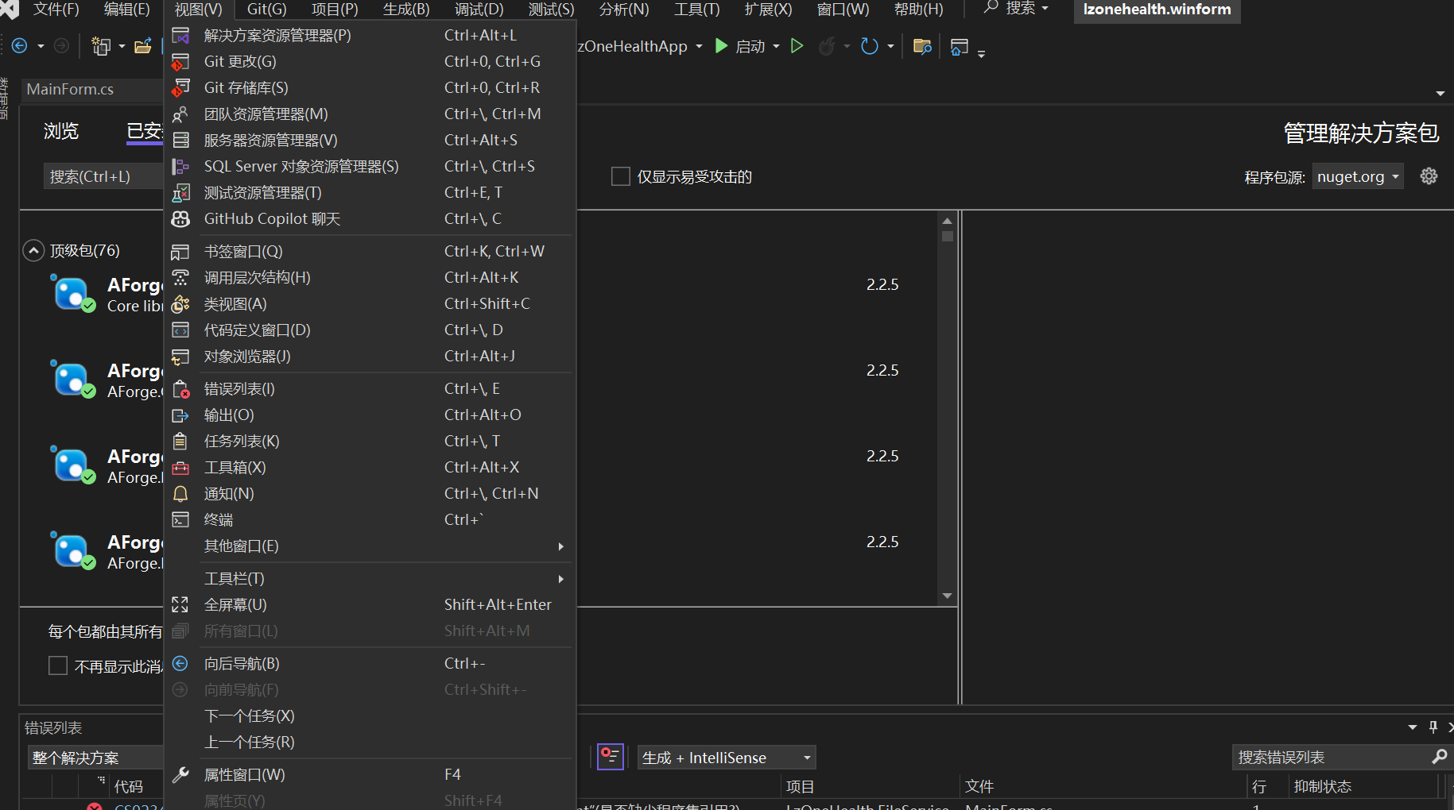This screenshot has width=1454, height=810.
Task: Click package list scrollbar up arrow
Action: (947, 221)
